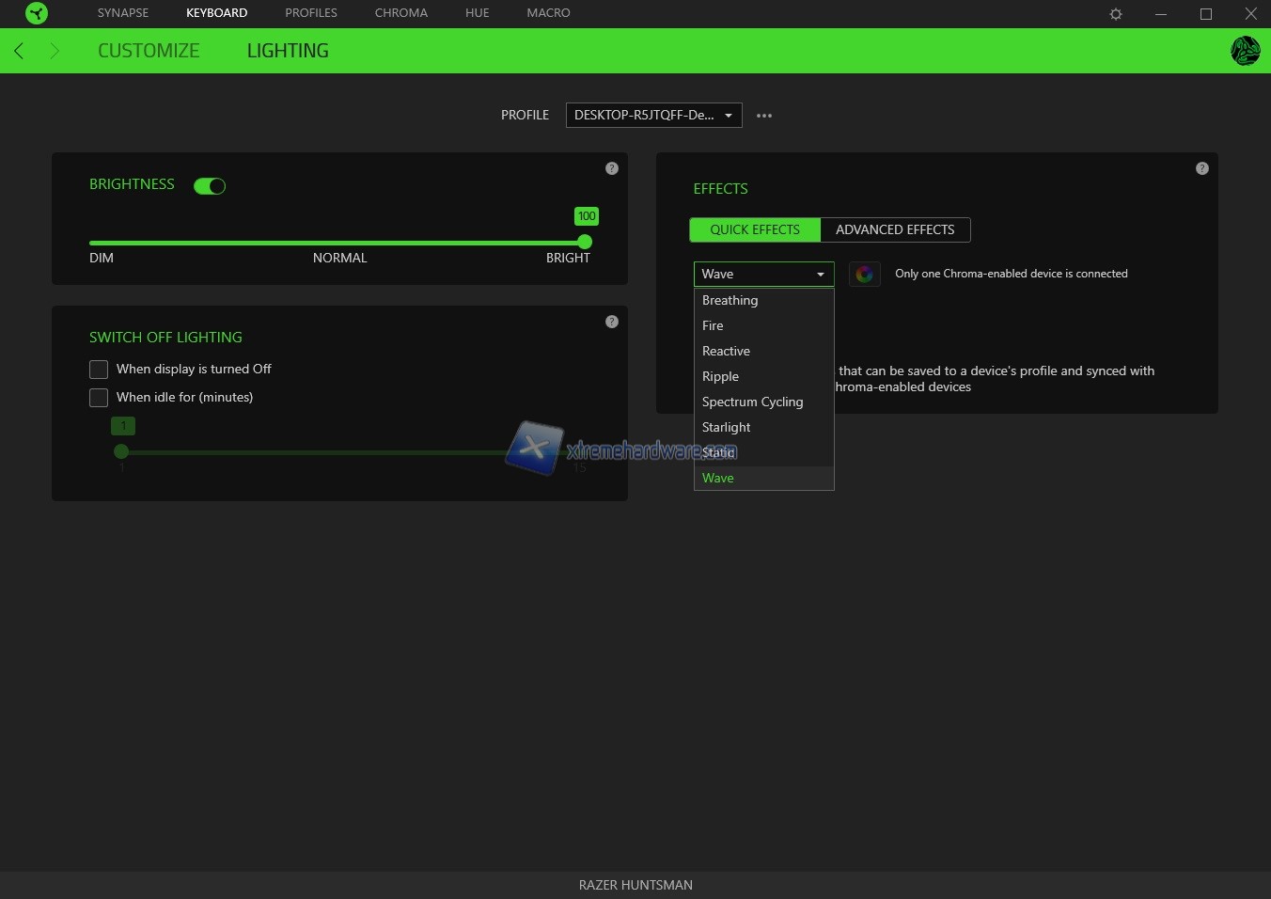Viewport: 1271px width, 899px height.
Task: Click the brightness value 100 badge
Action: 587,216
